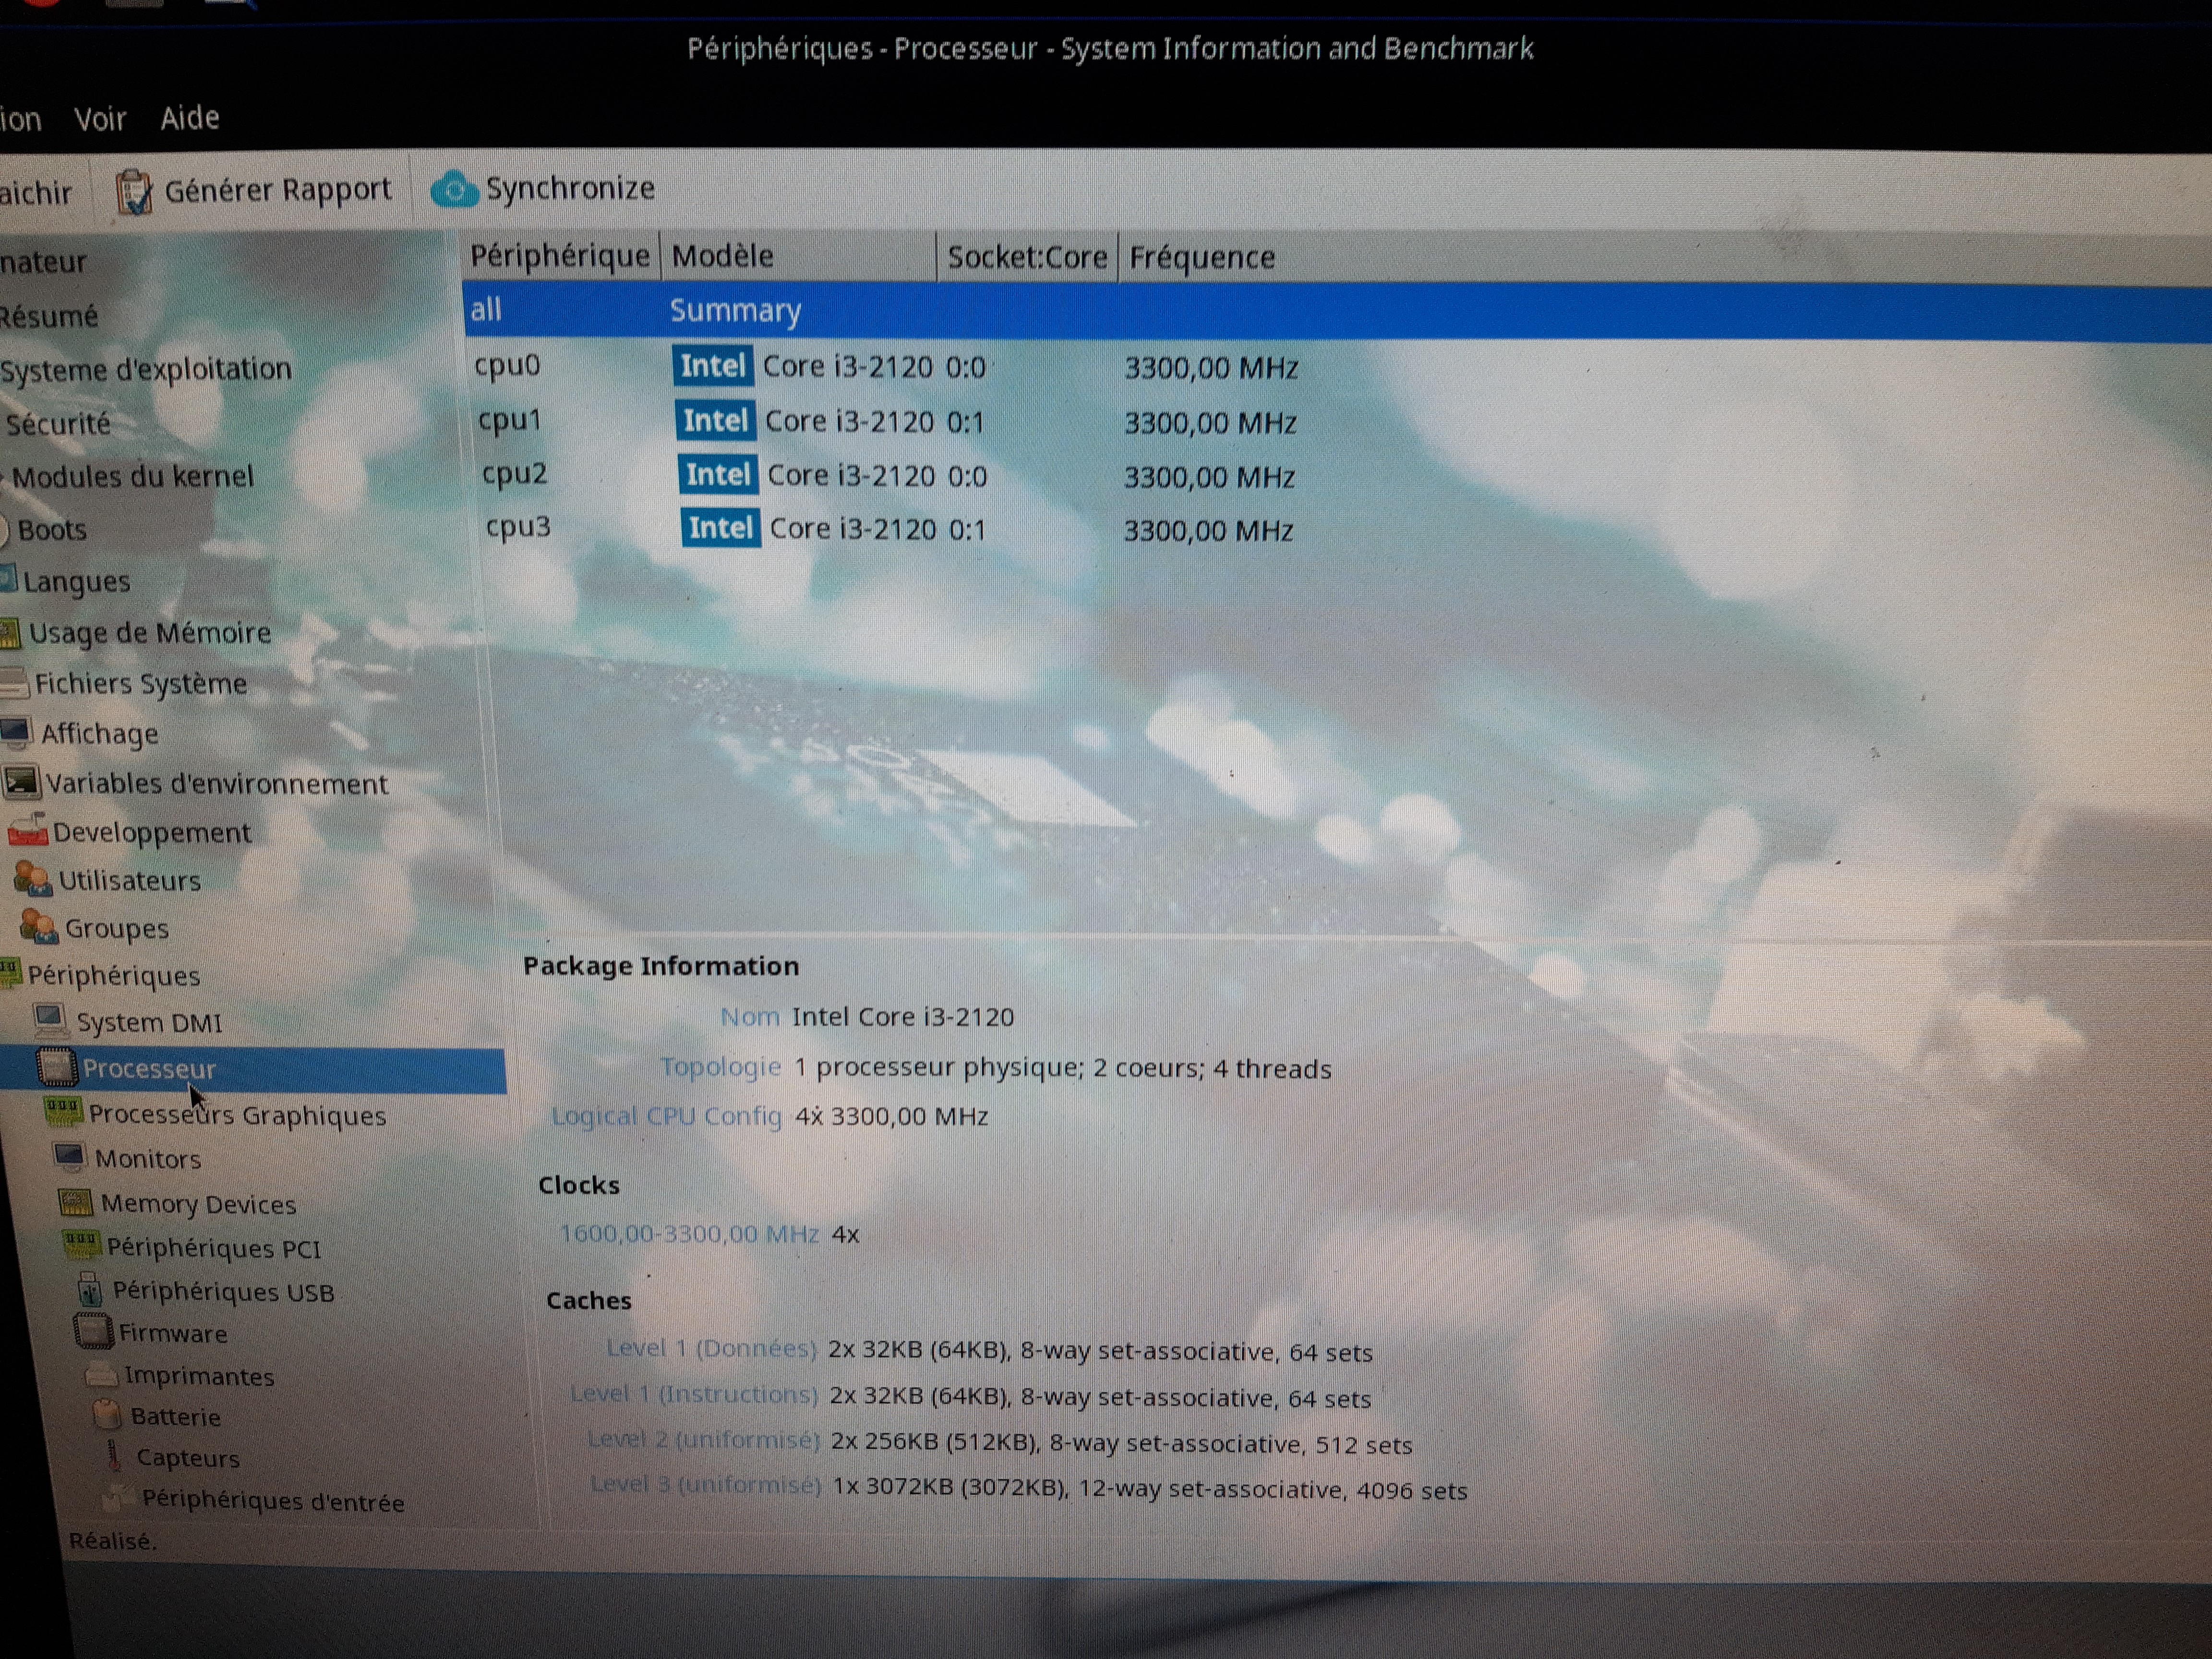Image resolution: width=2212 pixels, height=1659 pixels.
Task: Open Langues in the sidebar
Action: tap(77, 582)
